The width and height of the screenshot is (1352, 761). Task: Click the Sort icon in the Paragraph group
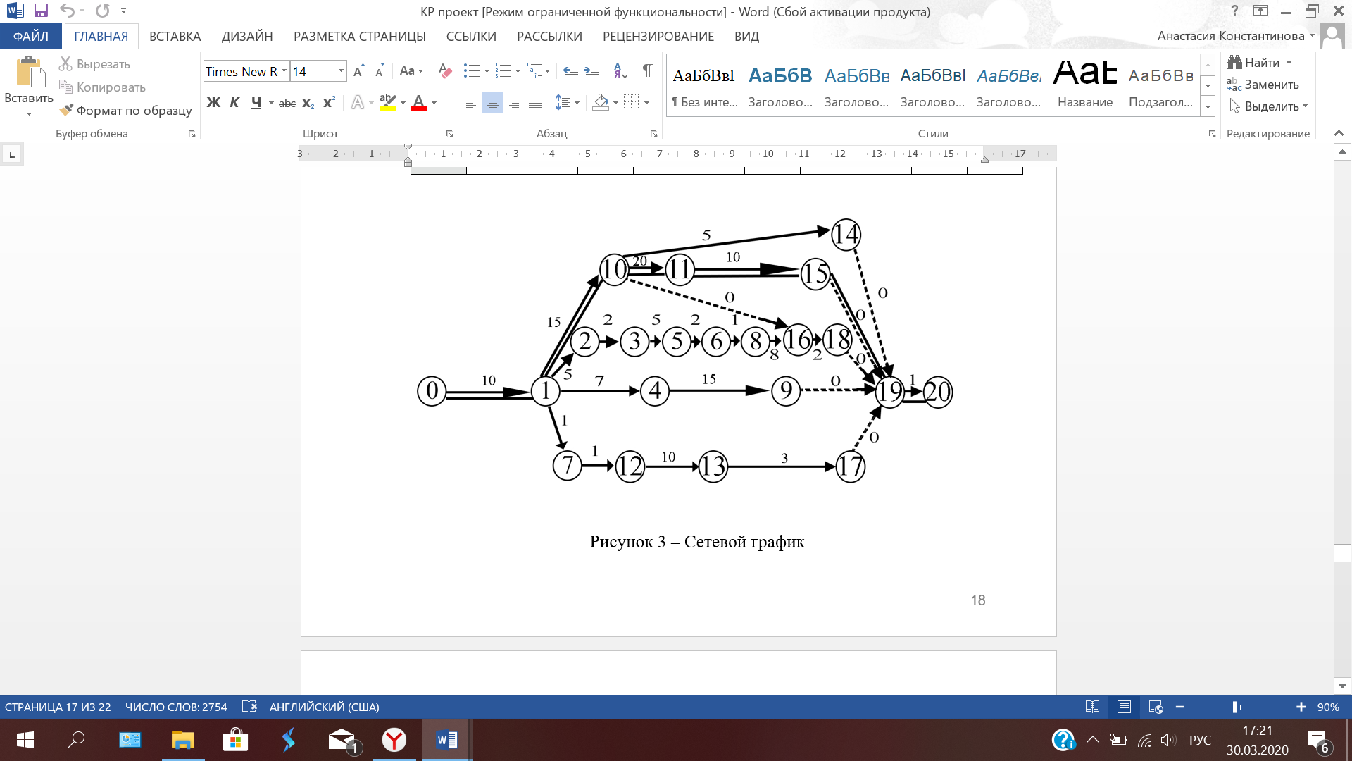[x=620, y=70]
